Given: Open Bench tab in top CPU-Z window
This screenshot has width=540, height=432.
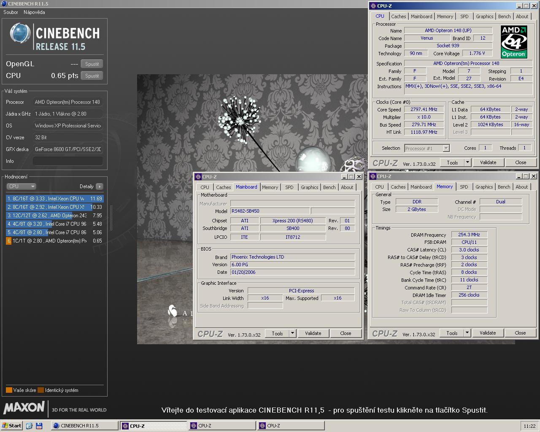Looking at the screenshot, I should [x=505, y=16].
